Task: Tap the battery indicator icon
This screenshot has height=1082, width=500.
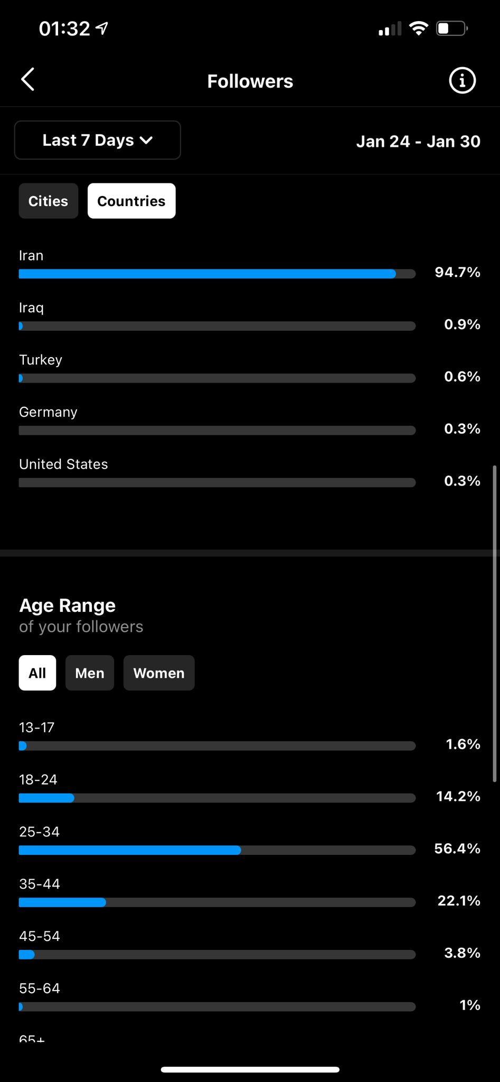Action: pyautogui.click(x=451, y=29)
